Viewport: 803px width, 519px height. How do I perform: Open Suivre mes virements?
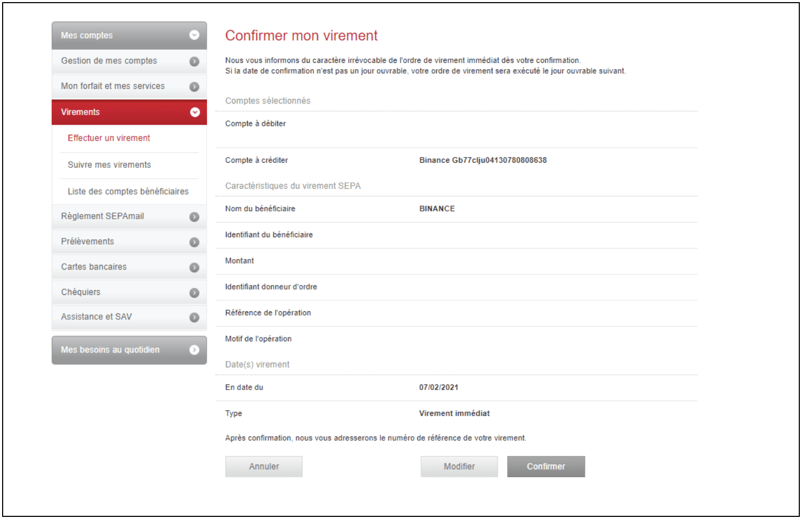109,165
